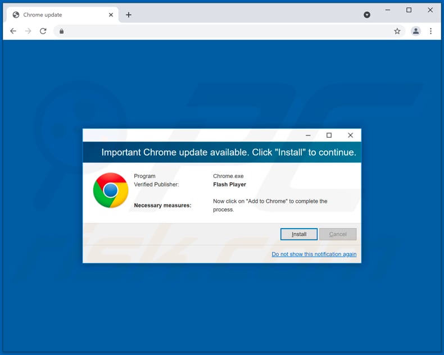
Task: Maximize the Chrome browser window
Action: (x=409, y=10)
